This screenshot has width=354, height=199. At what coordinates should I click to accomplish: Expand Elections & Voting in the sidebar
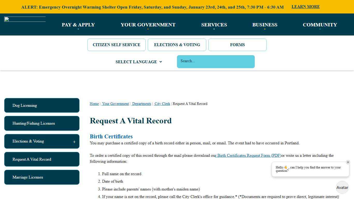click(74, 141)
